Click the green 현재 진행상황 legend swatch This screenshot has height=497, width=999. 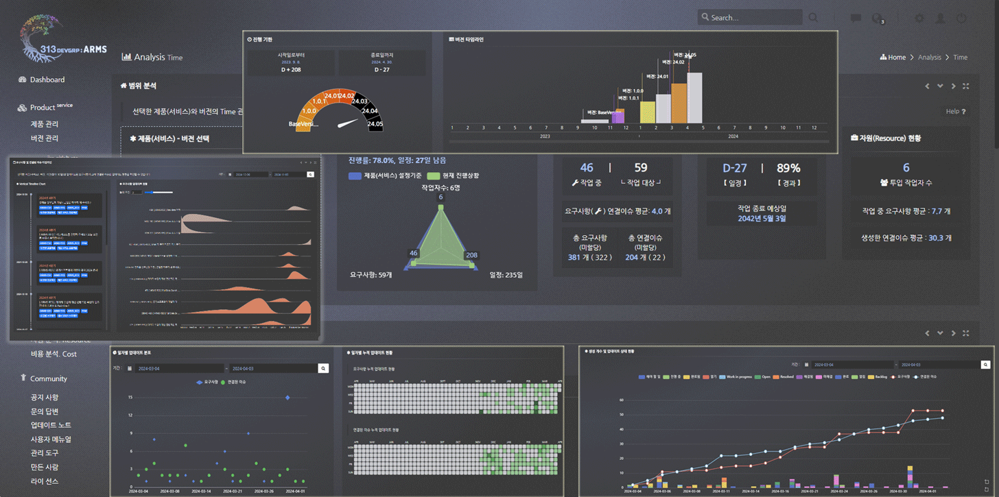click(433, 176)
